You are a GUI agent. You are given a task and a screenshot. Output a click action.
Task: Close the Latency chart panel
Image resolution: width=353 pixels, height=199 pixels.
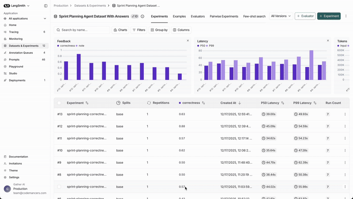click(x=328, y=41)
